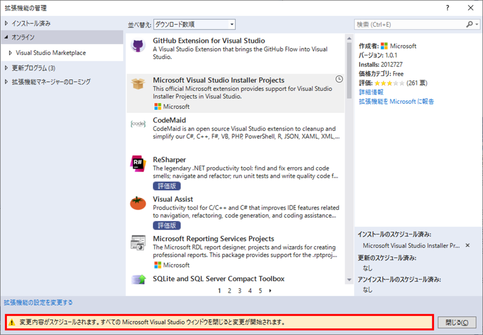
Task: Click Microsoft logo under Installer Projects
Action: (158, 107)
